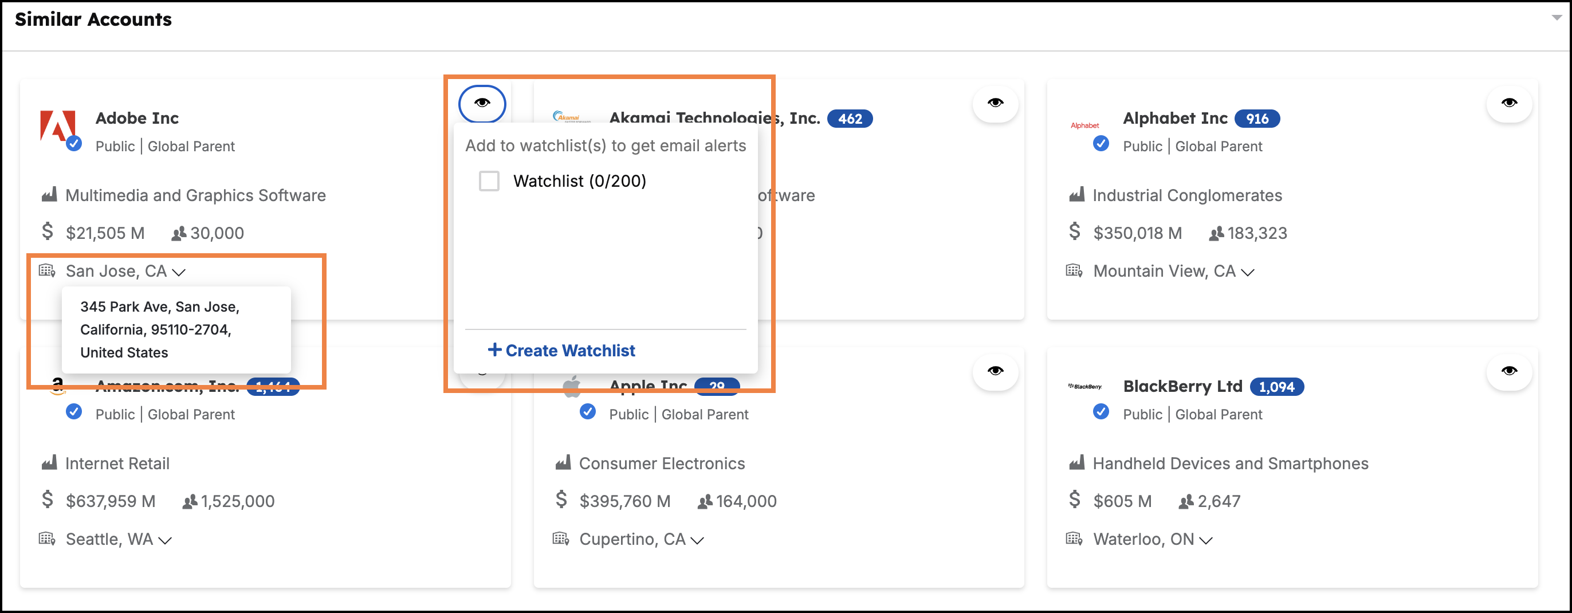Click Adobe's verified checkmark badge

[74, 143]
